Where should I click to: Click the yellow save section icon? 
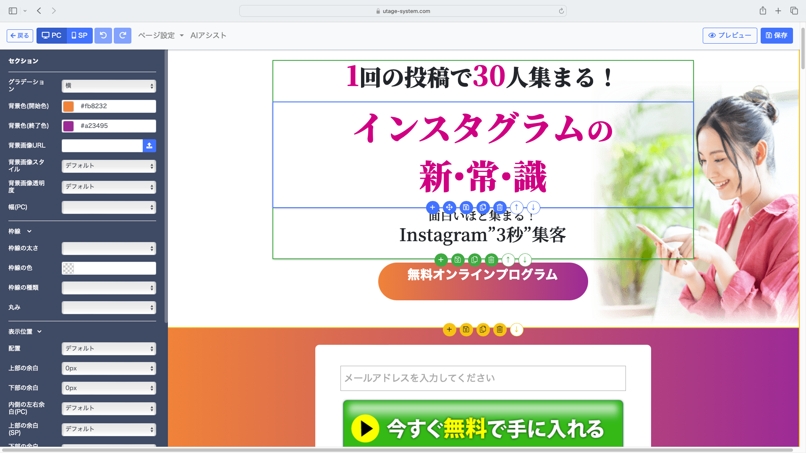[x=466, y=329]
